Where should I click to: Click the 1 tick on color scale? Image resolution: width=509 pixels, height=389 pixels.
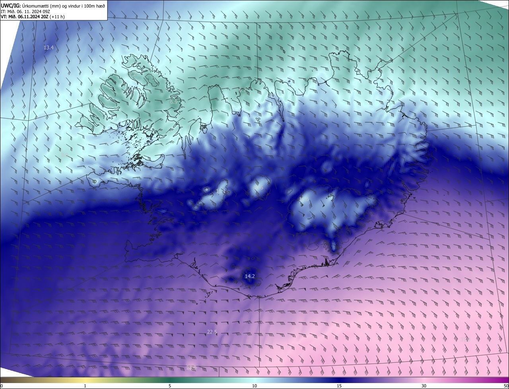[85, 386]
